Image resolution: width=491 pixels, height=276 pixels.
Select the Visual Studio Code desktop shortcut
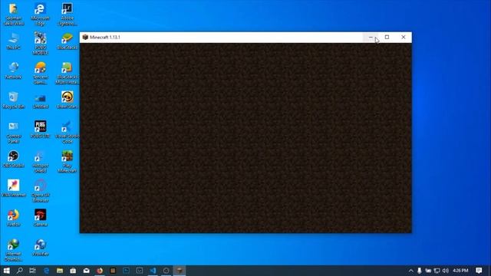pos(67,132)
